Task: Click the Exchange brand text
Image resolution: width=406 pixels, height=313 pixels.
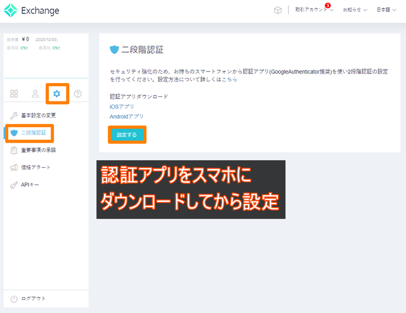Action: tap(40, 11)
